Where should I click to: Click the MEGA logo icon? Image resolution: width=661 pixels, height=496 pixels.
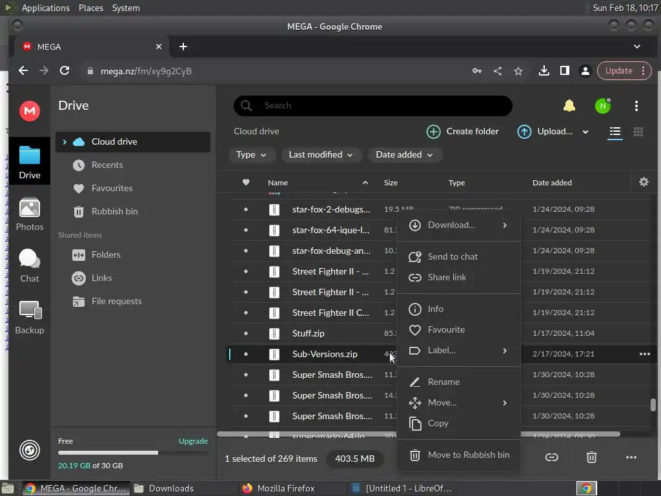[x=30, y=111]
